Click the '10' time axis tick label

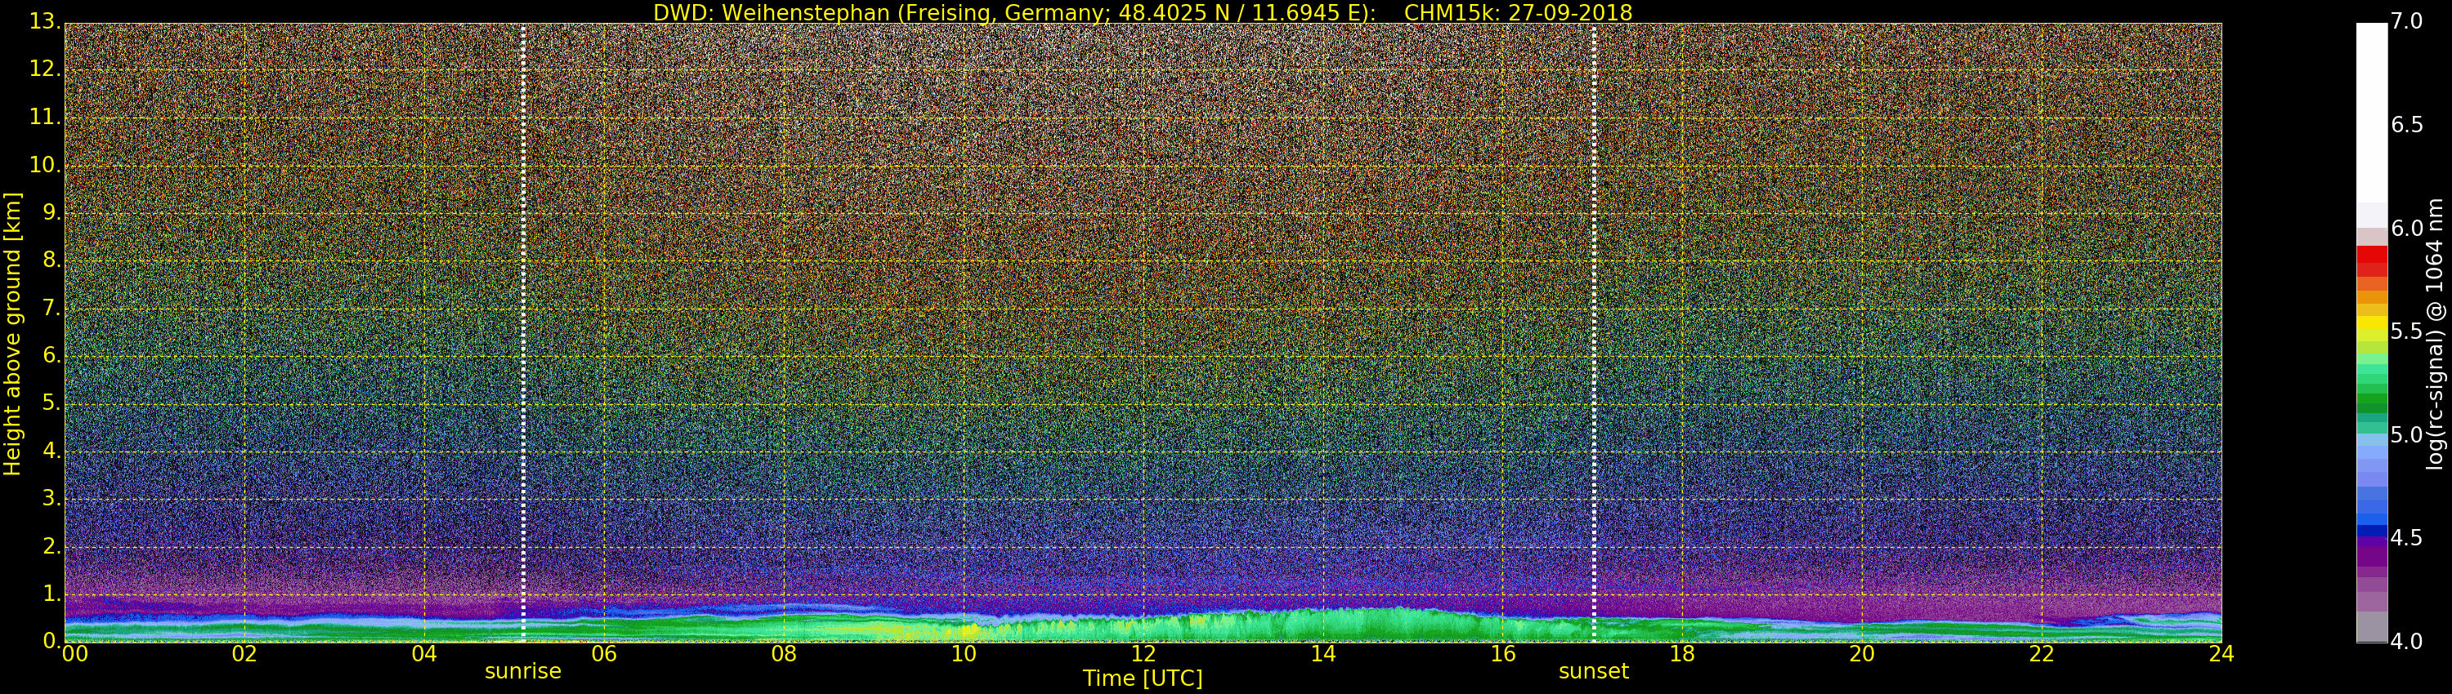pyautogui.click(x=964, y=654)
